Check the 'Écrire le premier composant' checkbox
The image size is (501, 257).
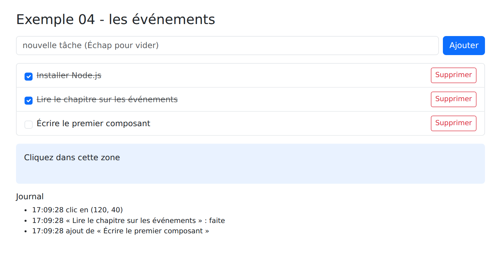pos(28,124)
